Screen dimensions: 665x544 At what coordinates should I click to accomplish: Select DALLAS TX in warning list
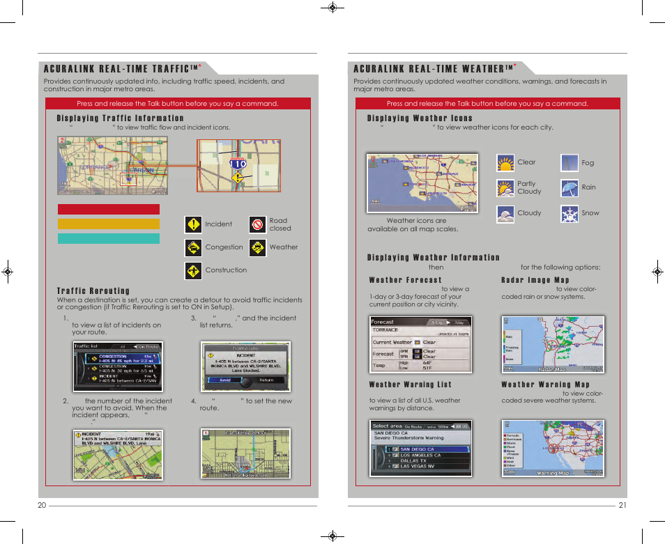click(x=428, y=460)
